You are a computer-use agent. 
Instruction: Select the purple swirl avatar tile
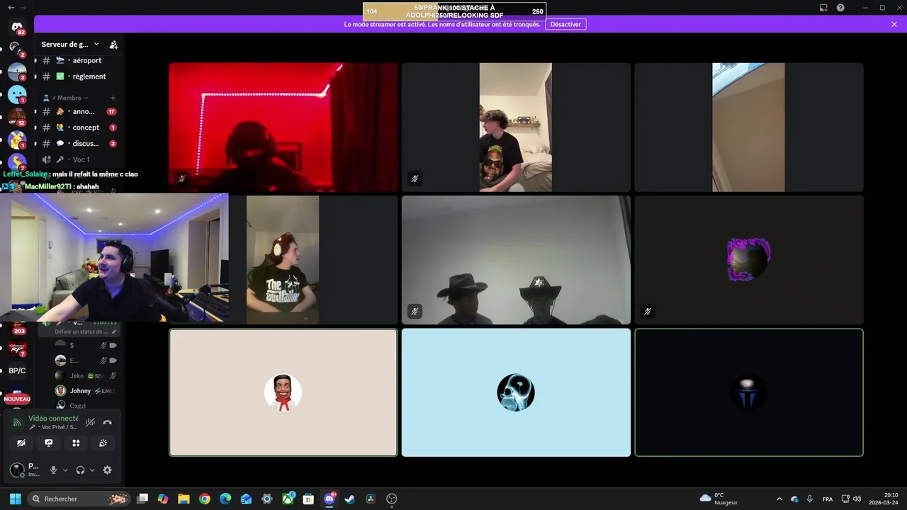point(749,260)
